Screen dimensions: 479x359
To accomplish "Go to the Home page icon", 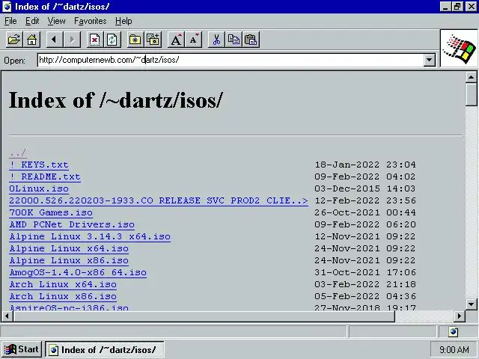I will [31, 40].
